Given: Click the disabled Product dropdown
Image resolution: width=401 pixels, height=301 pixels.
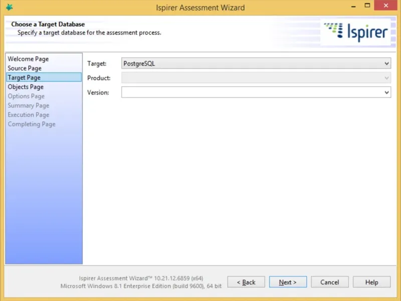Looking at the screenshot, I should click(x=256, y=78).
